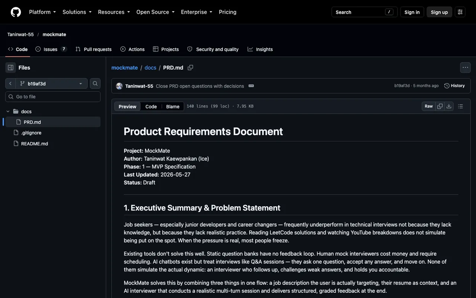Click the Taninwat-55 avatar

point(119,86)
